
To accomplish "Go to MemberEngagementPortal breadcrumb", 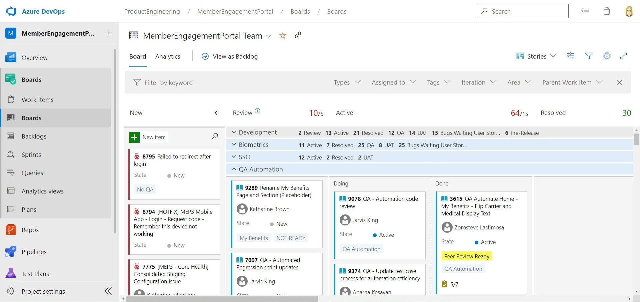I will (x=235, y=11).
